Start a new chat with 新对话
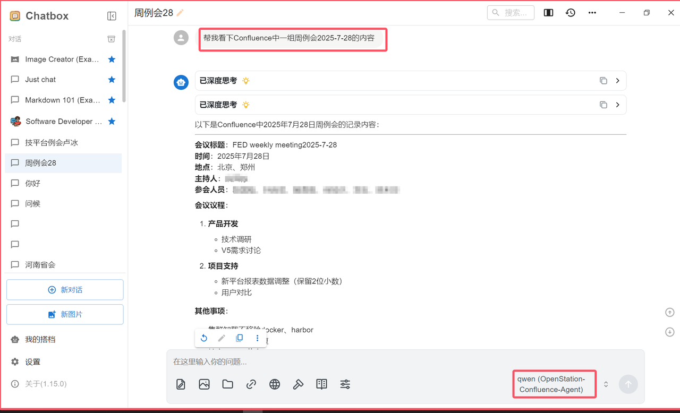The width and height of the screenshot is (680, 413). (x=64, y=289)
